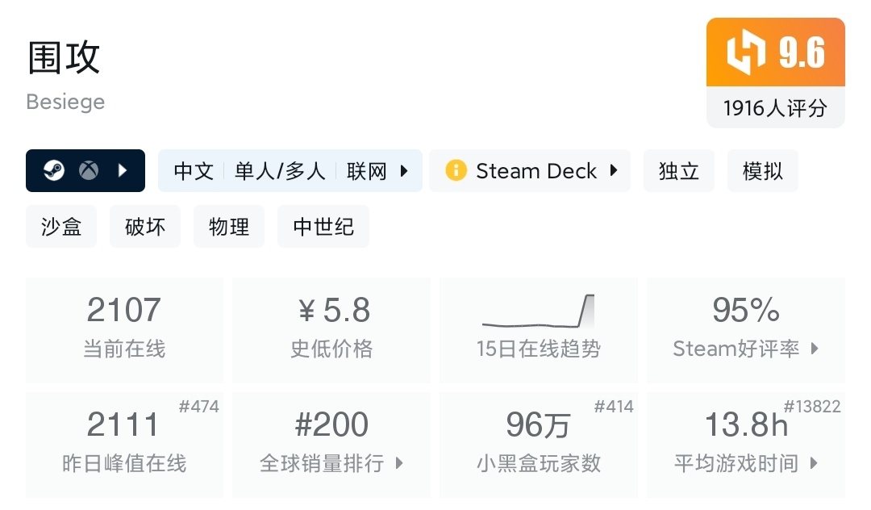Viewport: 871px width, 510px height.
Task: Select the 独立 genre tag
Action: (678, 171)
